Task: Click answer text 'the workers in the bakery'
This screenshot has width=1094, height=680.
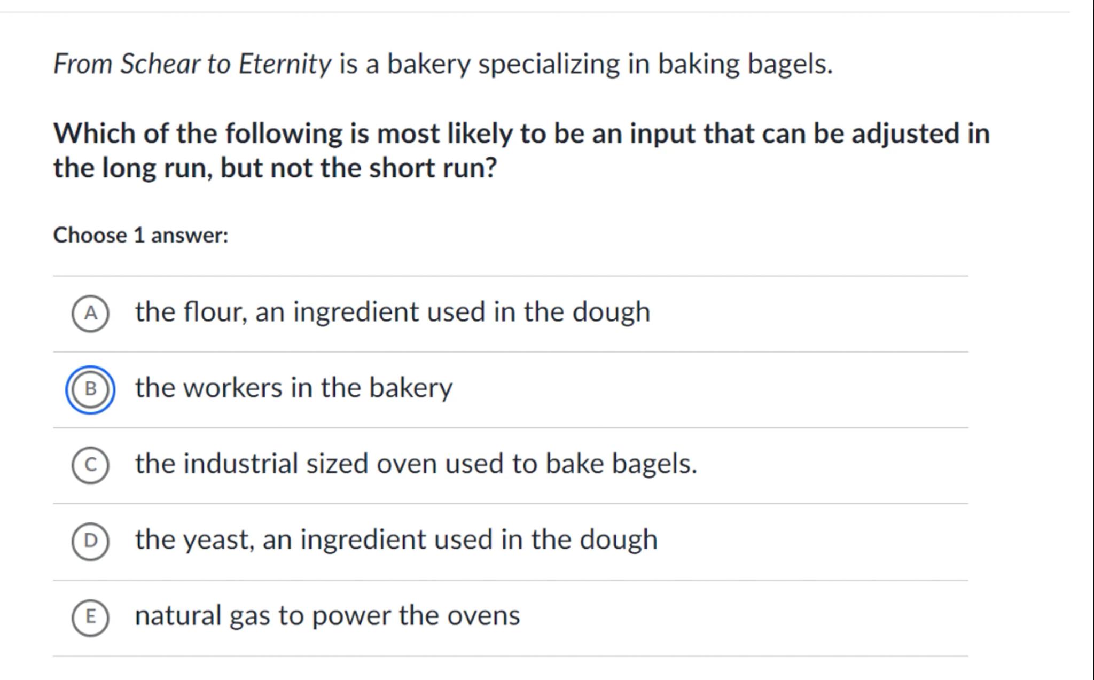Action: 293,388
